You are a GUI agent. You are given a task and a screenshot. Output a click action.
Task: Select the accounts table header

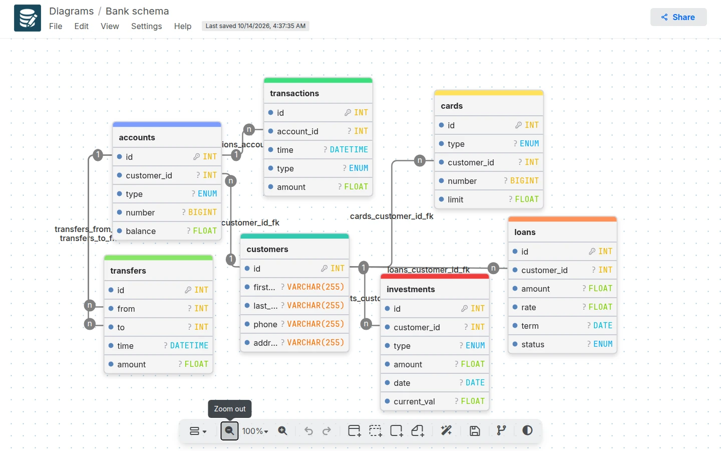[x=167, y=137]
